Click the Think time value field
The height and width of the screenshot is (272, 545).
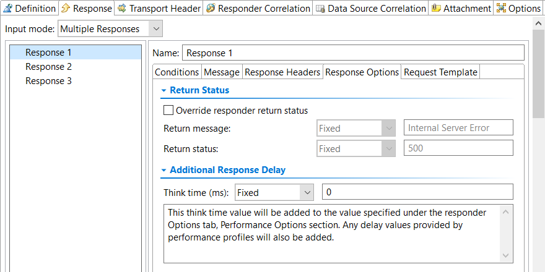tap(417, 192)
